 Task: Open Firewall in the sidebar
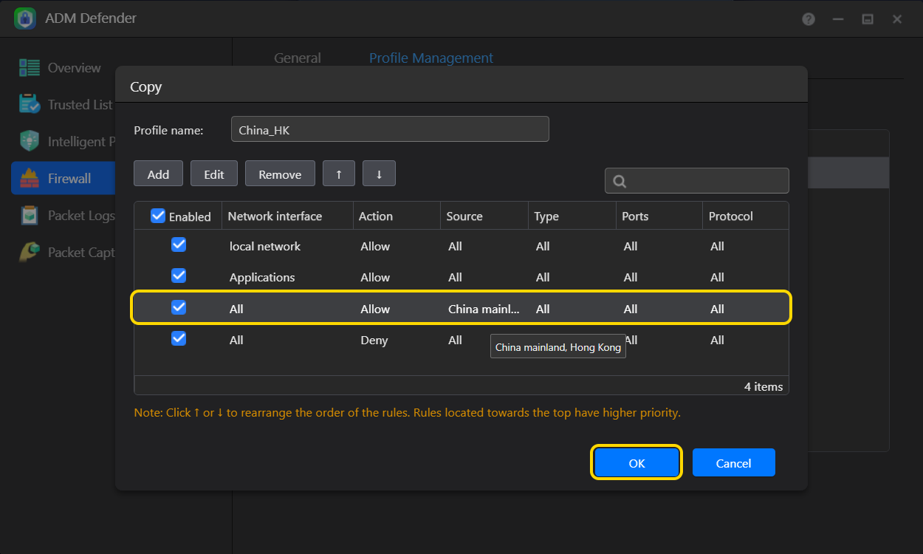(64, 178)
